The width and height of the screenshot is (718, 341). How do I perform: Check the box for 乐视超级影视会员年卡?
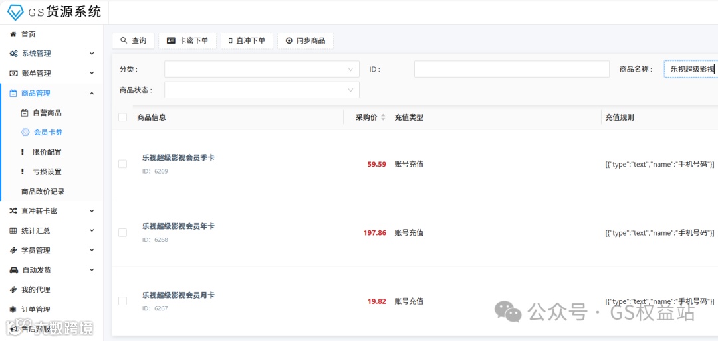tap(123, 232)
